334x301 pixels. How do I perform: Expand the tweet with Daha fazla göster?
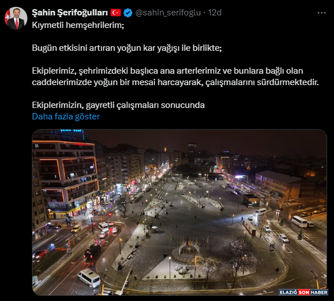(66, 117)
